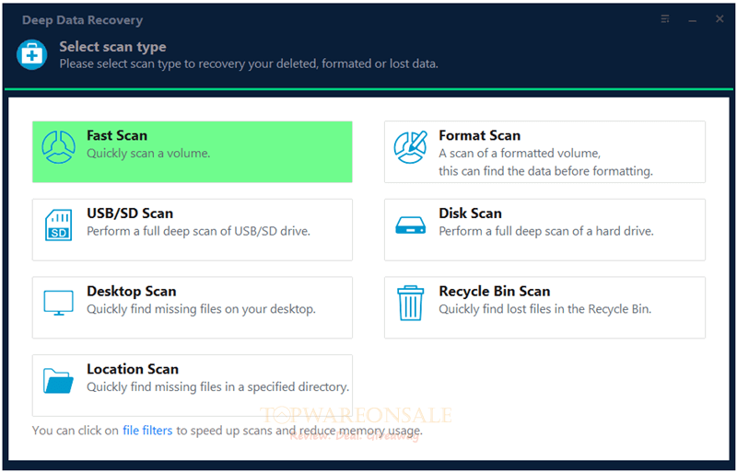Click 'Quickly scan a volume.' description

click(148, 153)
